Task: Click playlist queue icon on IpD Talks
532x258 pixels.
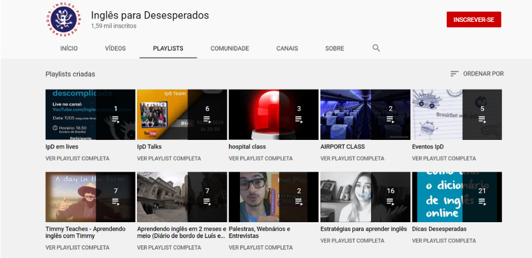Action: pos(207,119)
